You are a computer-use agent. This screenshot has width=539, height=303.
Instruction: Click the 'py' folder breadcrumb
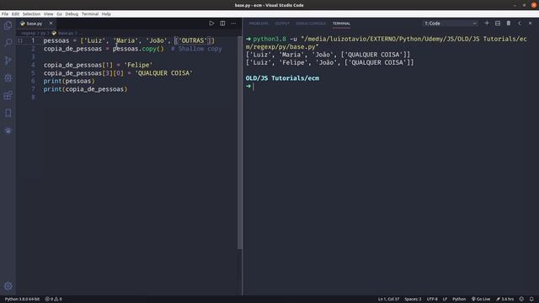coord(43,33)
